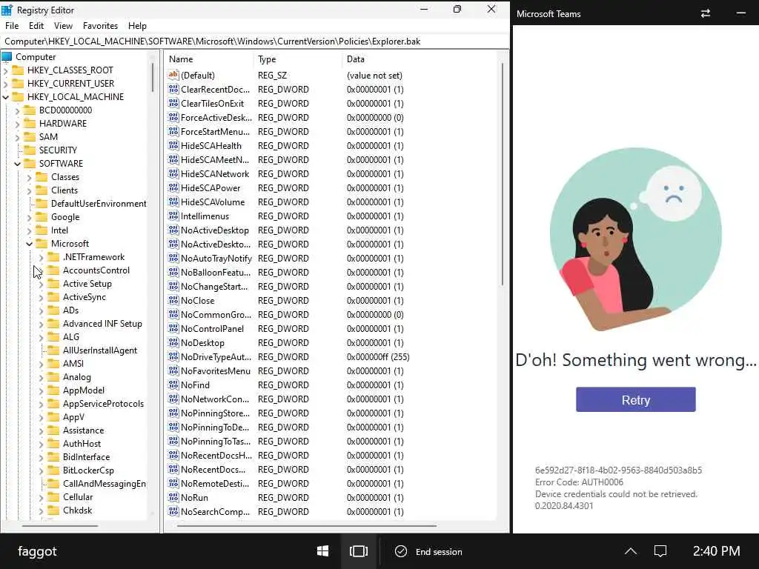Open the notification center icon
The height and width of the screenshot is (569, 759).
660,551
